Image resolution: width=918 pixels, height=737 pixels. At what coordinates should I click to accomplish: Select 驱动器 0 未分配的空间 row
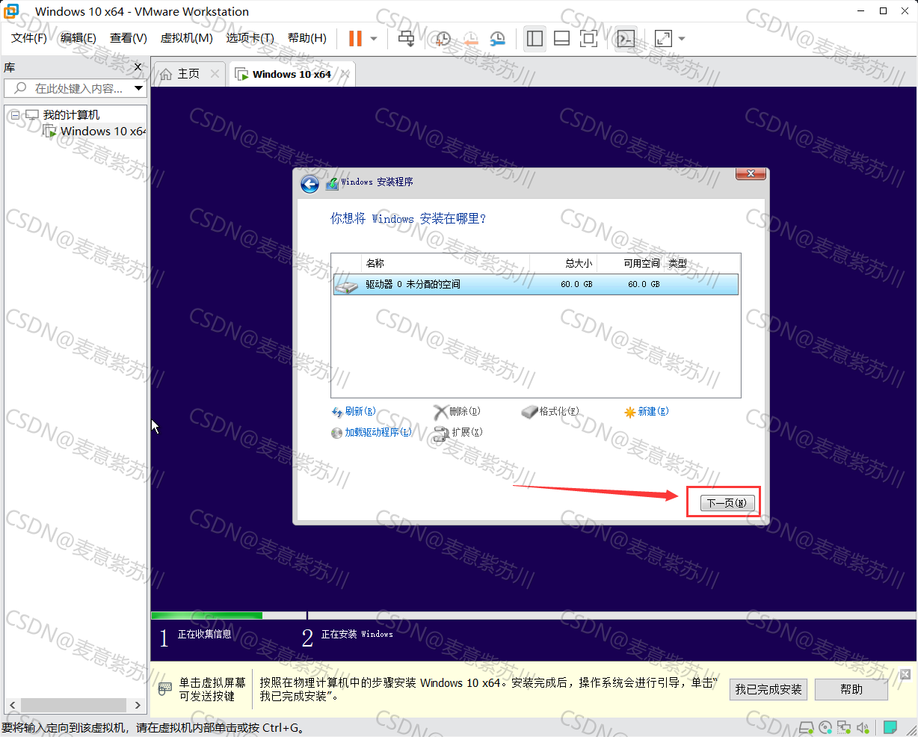[x=535, y=284]
